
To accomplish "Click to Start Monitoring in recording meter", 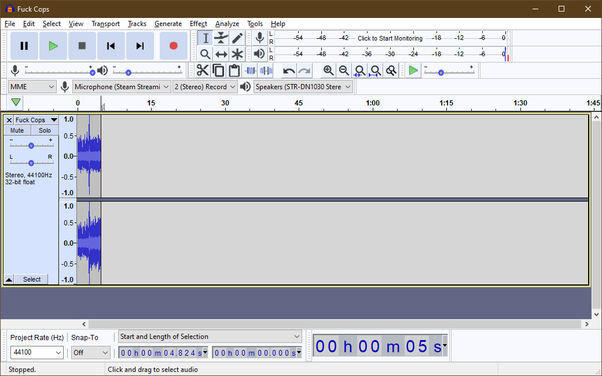I will 390,38.
